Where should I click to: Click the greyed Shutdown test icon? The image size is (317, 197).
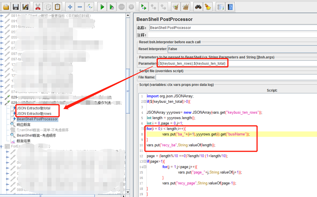pyautogui.click(x=131, y=7)
